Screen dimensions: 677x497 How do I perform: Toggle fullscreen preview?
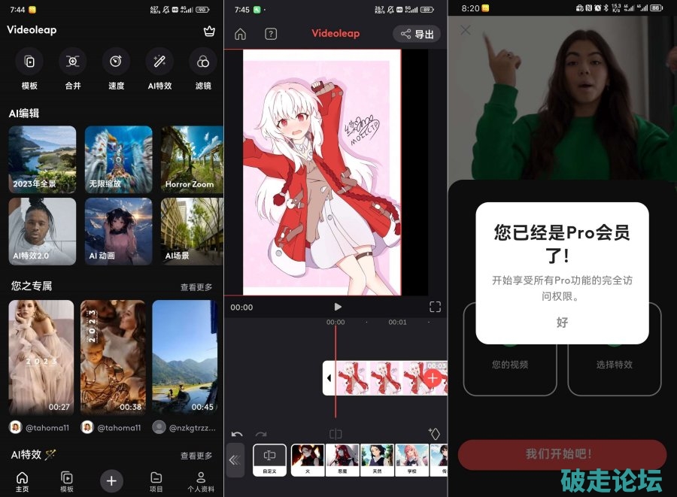[x=435, y=307]
